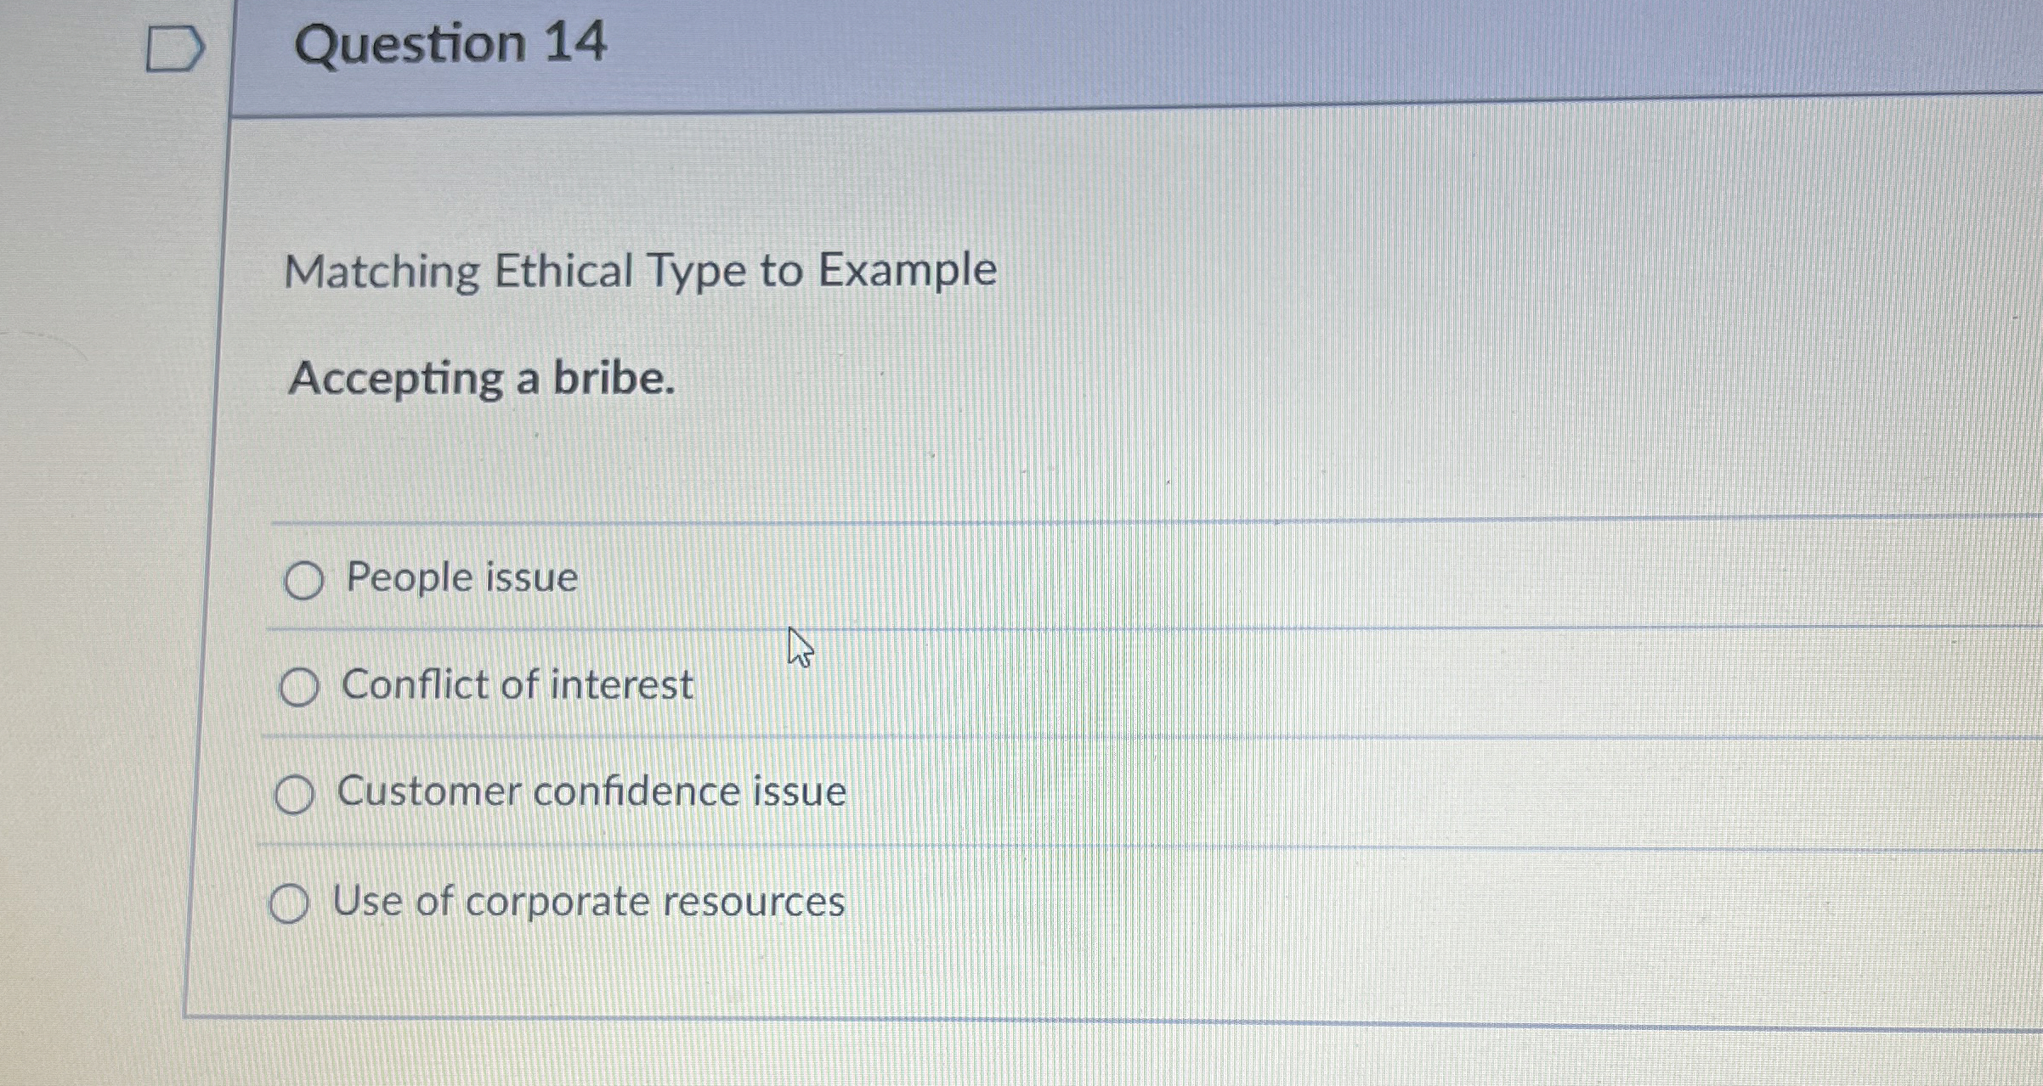Image resolution: width=2043 pixels, height=1086 pixels.
Task: Click the Accepting a bribe prompt text
Action: point(482,380)
